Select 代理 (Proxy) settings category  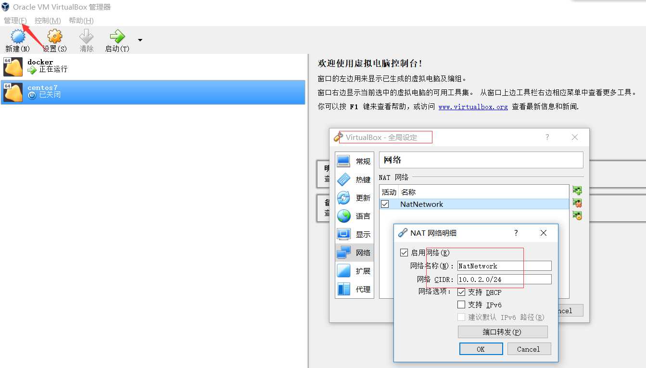tap(354, 290)
